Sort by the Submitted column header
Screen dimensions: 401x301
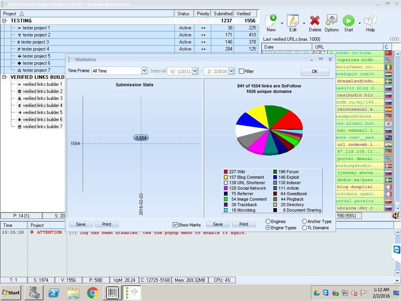point(223,14)
